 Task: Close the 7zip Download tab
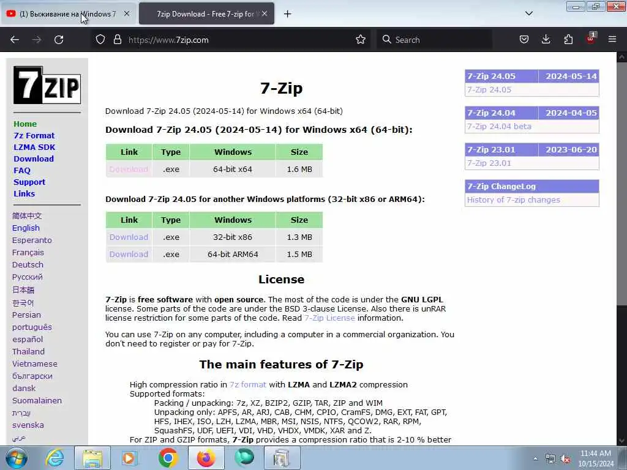(265, 13)
